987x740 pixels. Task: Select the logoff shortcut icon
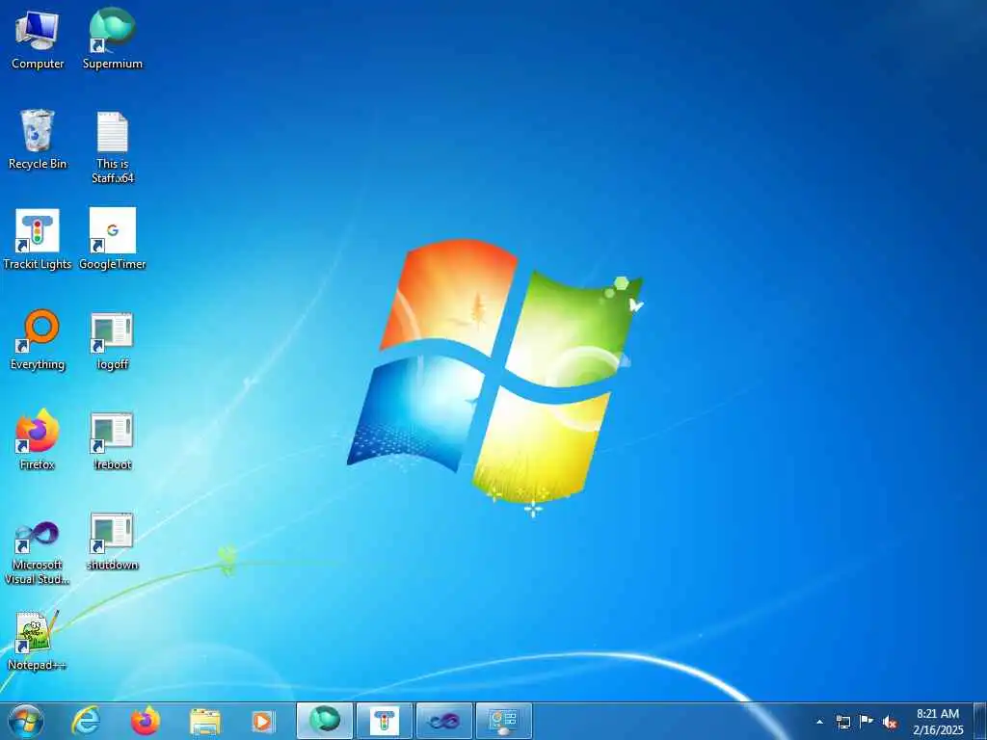point(112,340)
